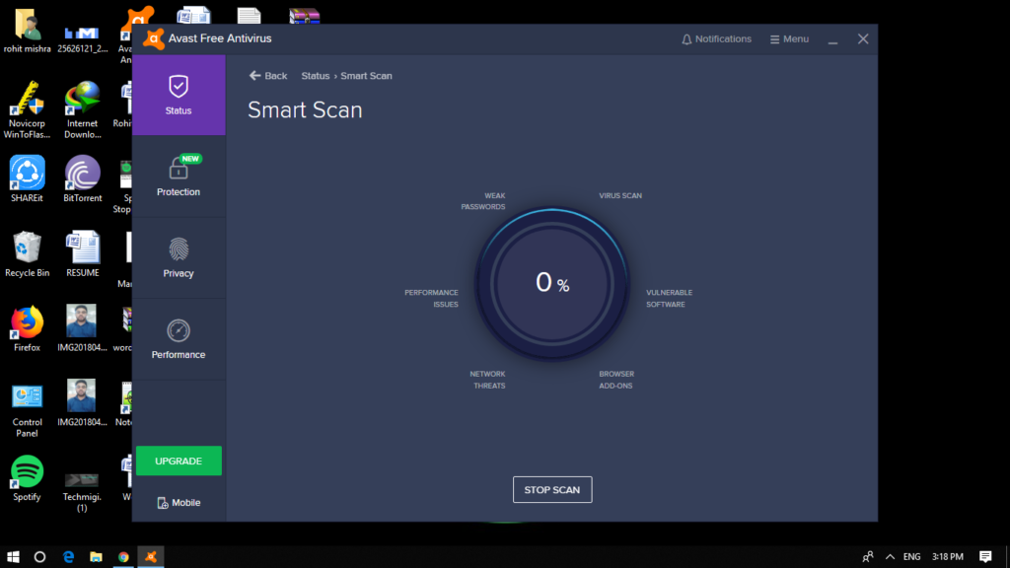
Task: Select the Control Panel desktop icon
Action: click(27, 409)
